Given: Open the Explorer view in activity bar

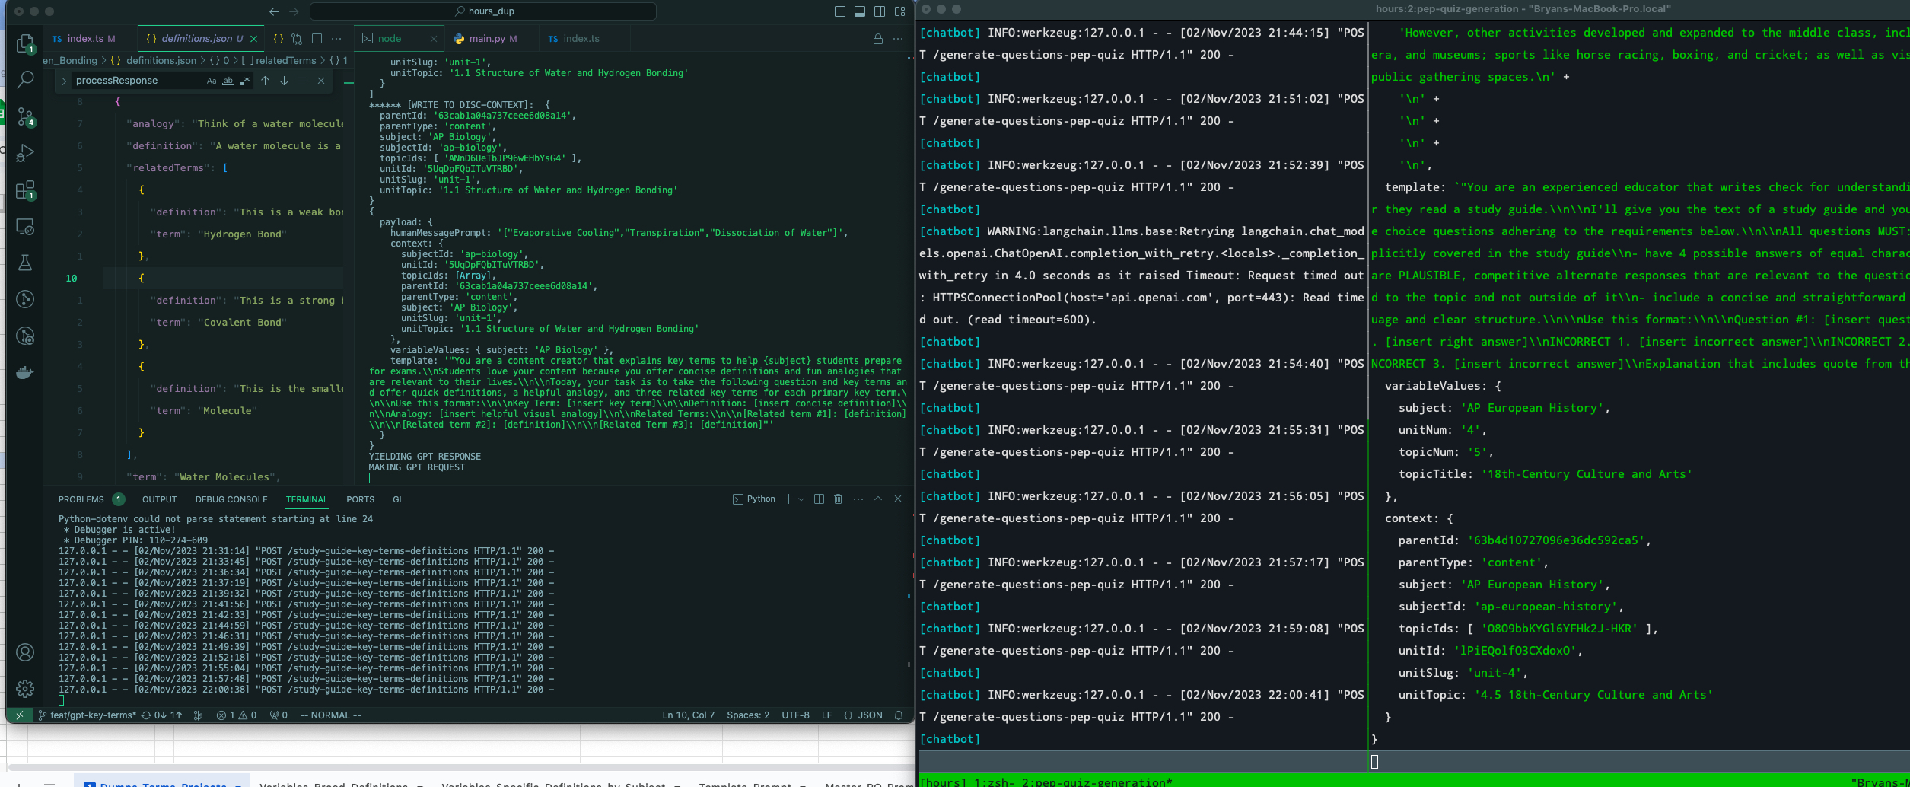Looking at the screenshot, I should point(25,43).
